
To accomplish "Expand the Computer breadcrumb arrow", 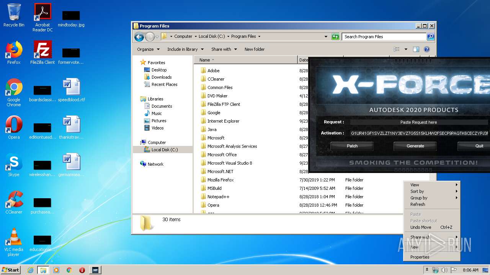I will pyautogui.click(x=196, y=37).
